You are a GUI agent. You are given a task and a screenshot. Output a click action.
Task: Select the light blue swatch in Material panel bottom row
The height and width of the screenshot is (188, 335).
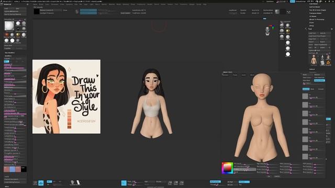pos(13,169)
